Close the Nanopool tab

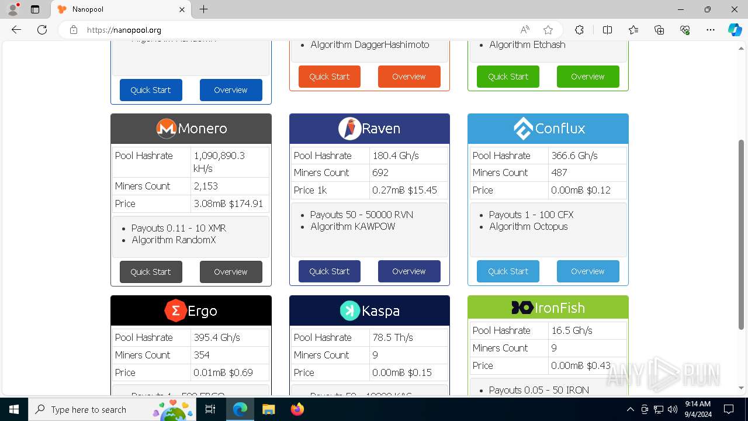[182, 9]
